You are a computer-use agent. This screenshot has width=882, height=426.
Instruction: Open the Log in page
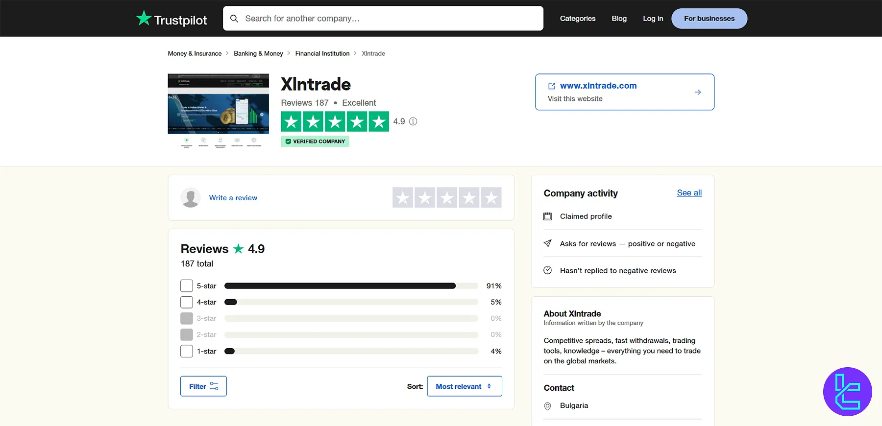coord(653,19)
